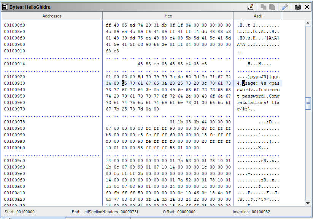Select address 00100950
The height and width of the screenshot is (219, 313).
(x=14, y=96)
